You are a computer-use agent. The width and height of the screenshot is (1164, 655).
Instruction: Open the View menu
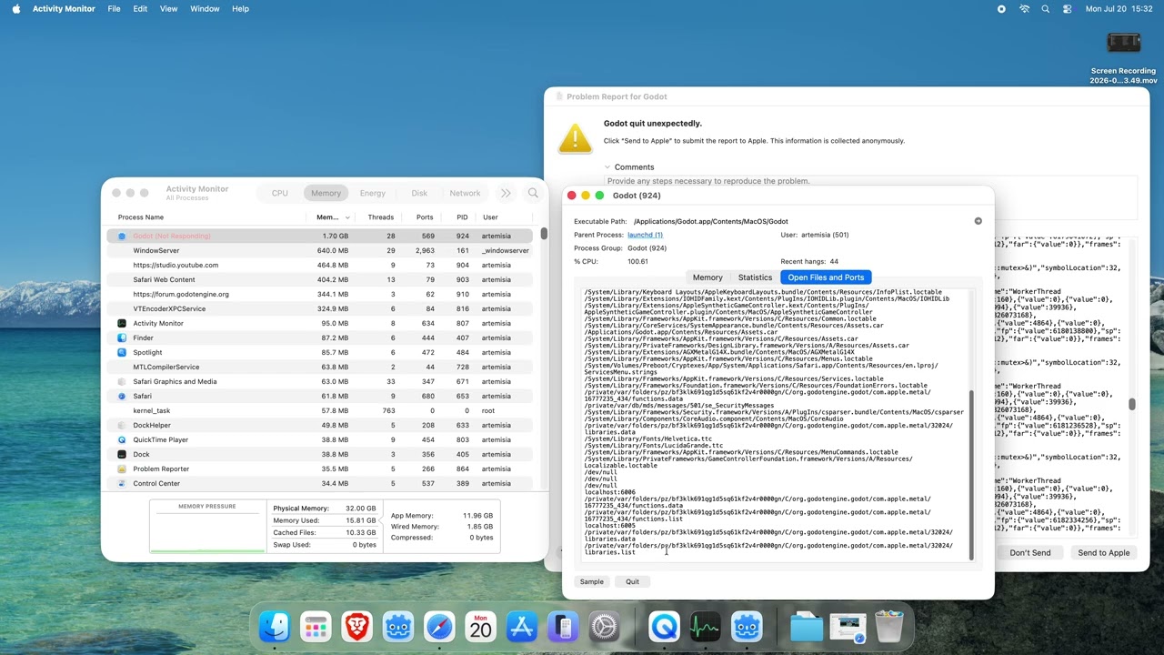click(168, 9)
